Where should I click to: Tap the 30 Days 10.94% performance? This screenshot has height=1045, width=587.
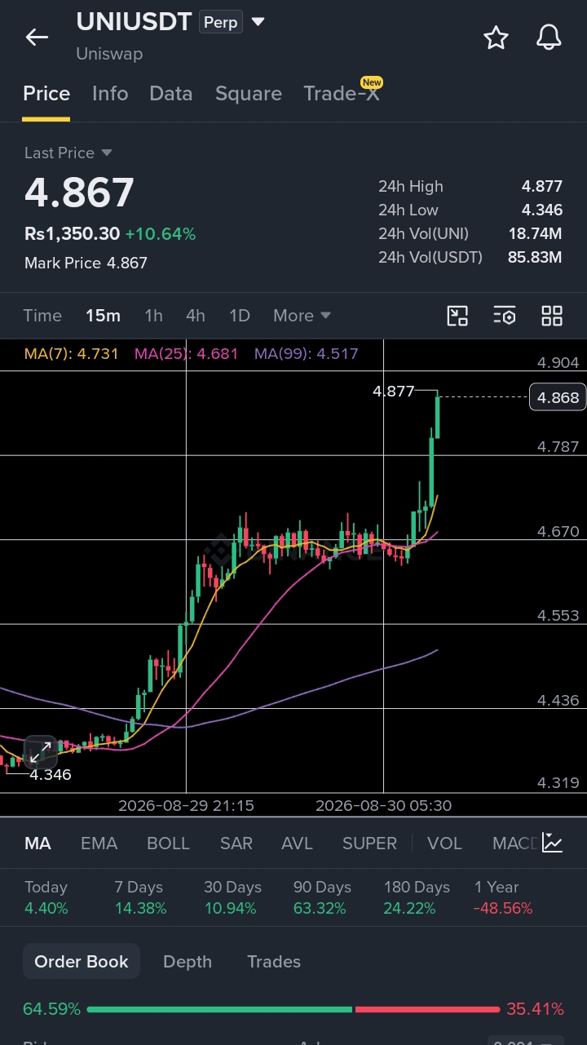(232, 897)
